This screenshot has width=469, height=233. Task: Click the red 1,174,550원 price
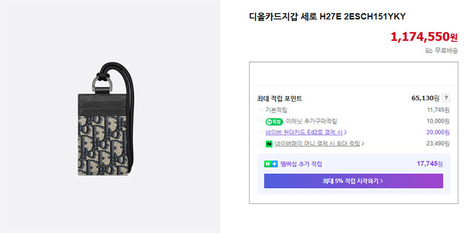(424, 37)
